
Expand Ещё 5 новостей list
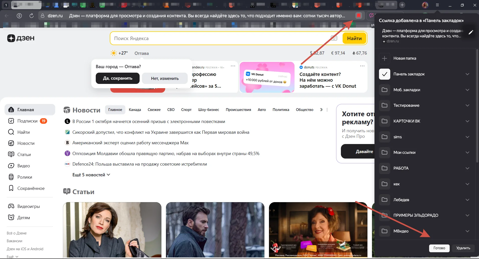(91, 175)
